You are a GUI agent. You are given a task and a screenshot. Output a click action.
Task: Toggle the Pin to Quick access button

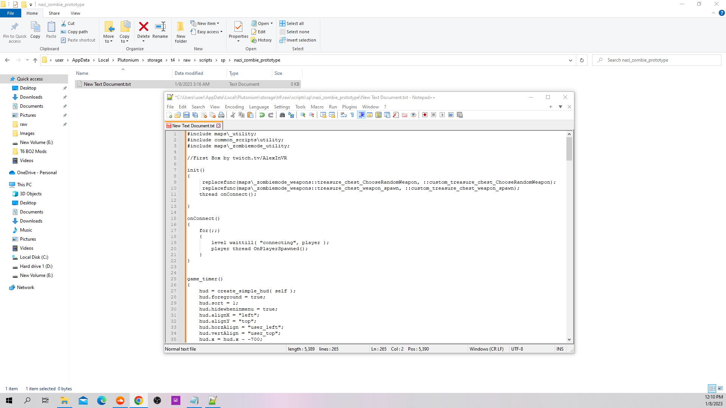pyautogui.click(x=15, y=31)
